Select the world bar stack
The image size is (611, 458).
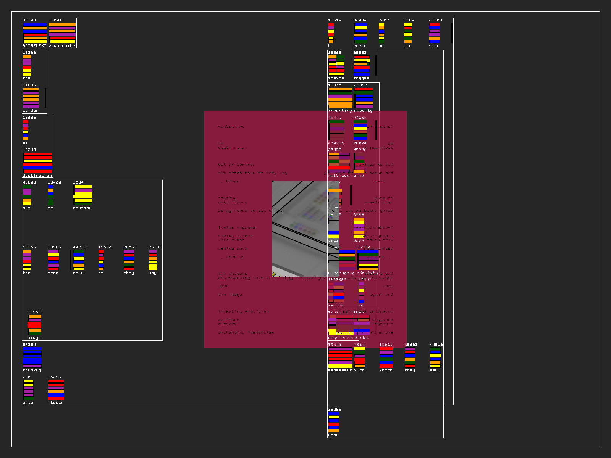(360, 33)
